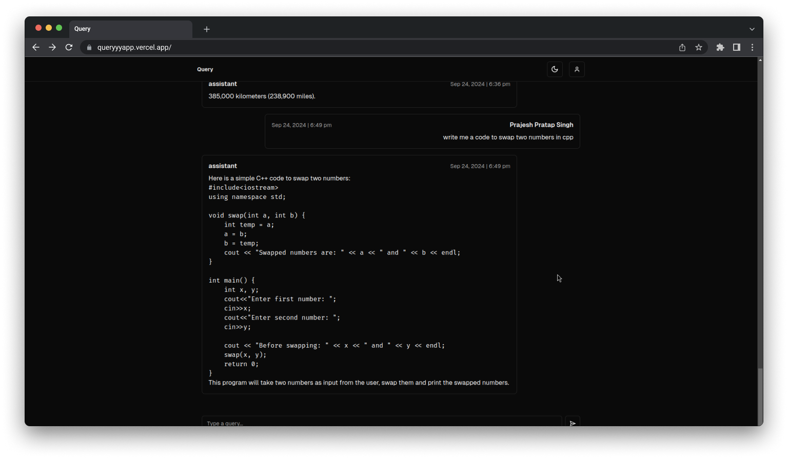Screen dimensions: 788x459
Task: Open the browser three-dot menu
Action: [753, 47]
